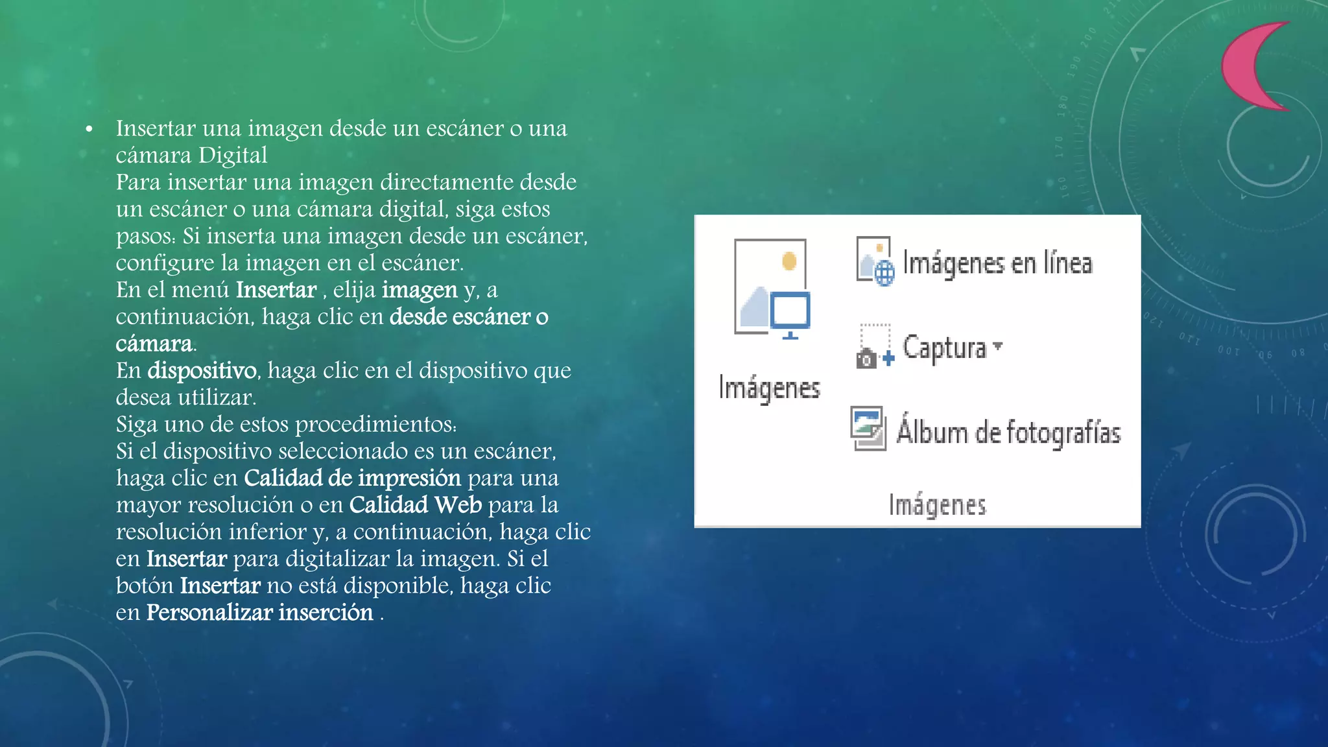The image size is (1328, 747).
Task: Click line 'configure la imagen en el escáner.'
Action: (290, 263)
